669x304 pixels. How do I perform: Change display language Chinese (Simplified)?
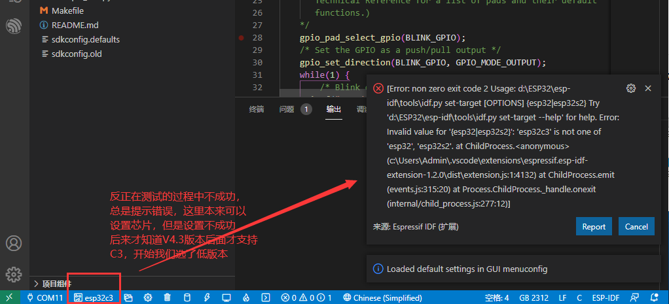(383, 297)
